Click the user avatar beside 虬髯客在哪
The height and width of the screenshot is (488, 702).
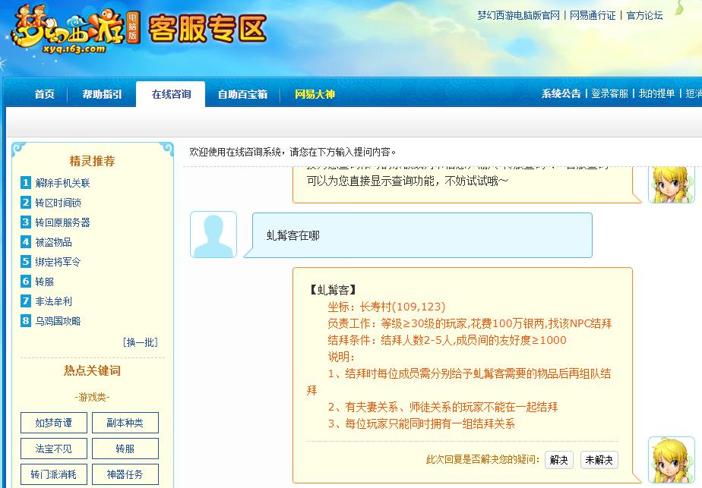coord(213,235)
